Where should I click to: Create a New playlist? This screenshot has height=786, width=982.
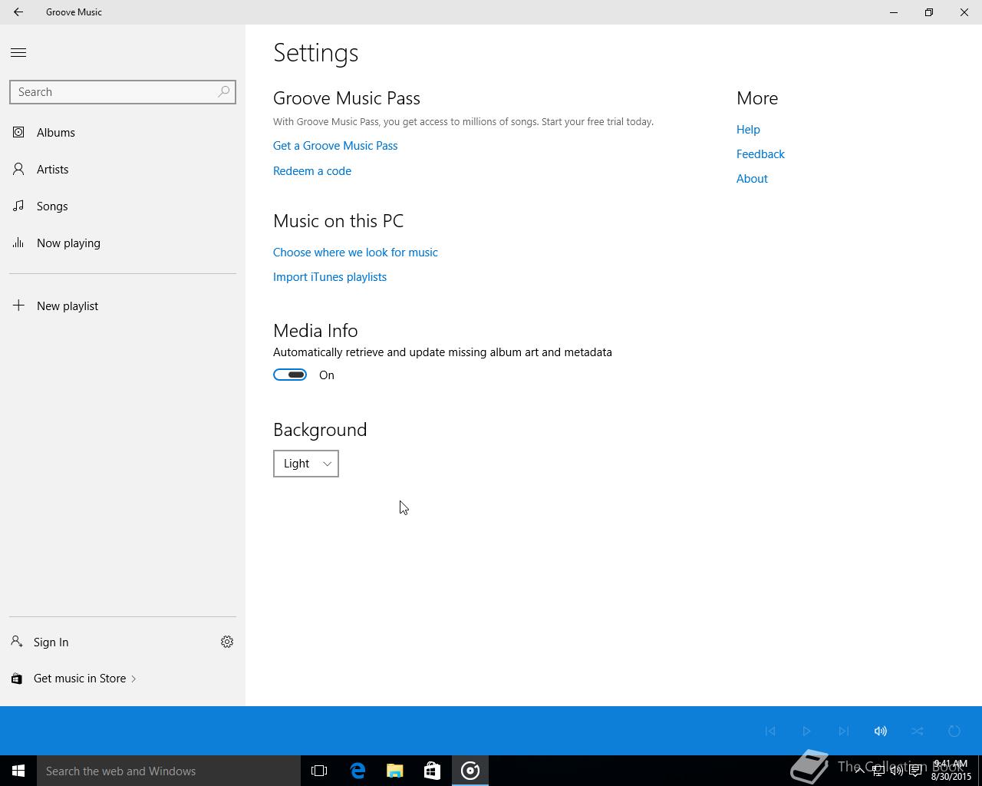67,306
